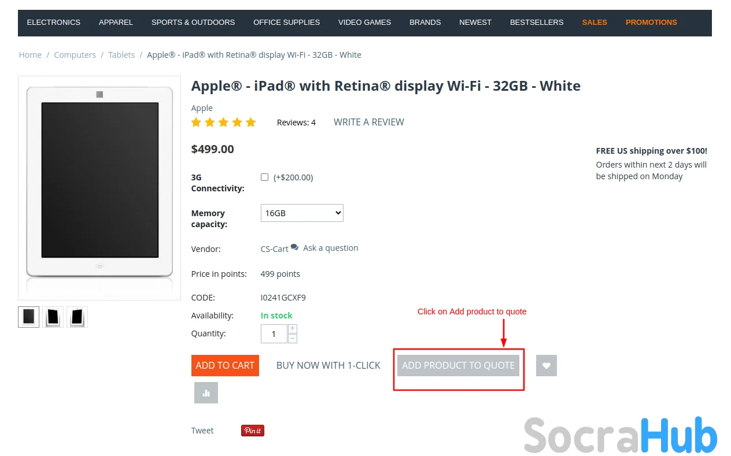The height and width of the screenshot is (456, 731).
Task: Click Add Product to Quote button
Action: pyautogui.click(x=458, y=365)
